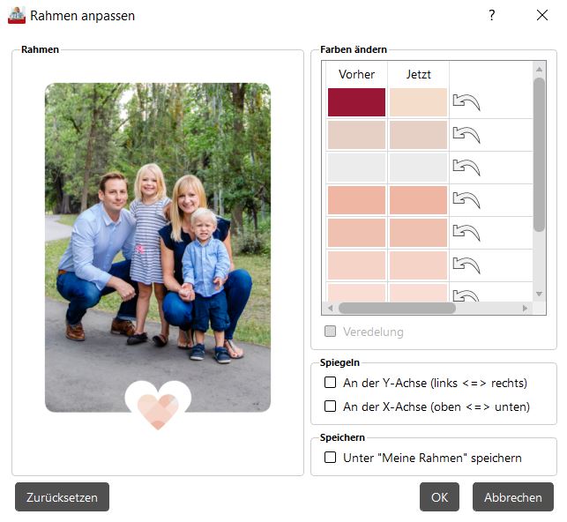Select the Vorher swatch in the second beige row
567x522 pixels.
(356, 135)
